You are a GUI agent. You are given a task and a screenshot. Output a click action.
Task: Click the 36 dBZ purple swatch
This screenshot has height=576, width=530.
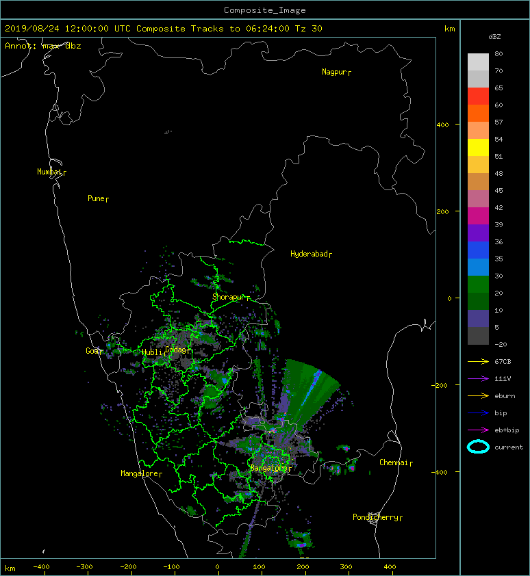[478, 233]
